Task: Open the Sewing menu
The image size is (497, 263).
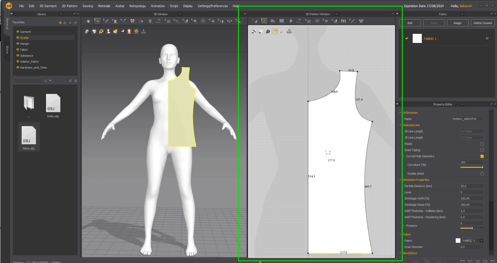Action: coord(88,6)
